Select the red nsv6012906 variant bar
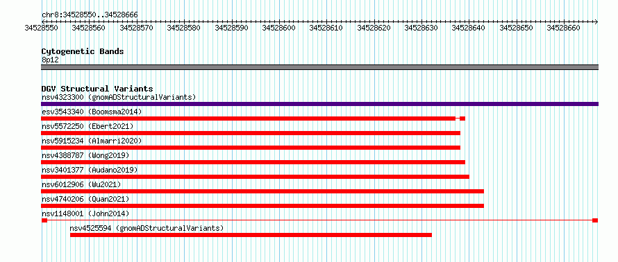Viewport: 618px width, 262px height. point(262,191)
